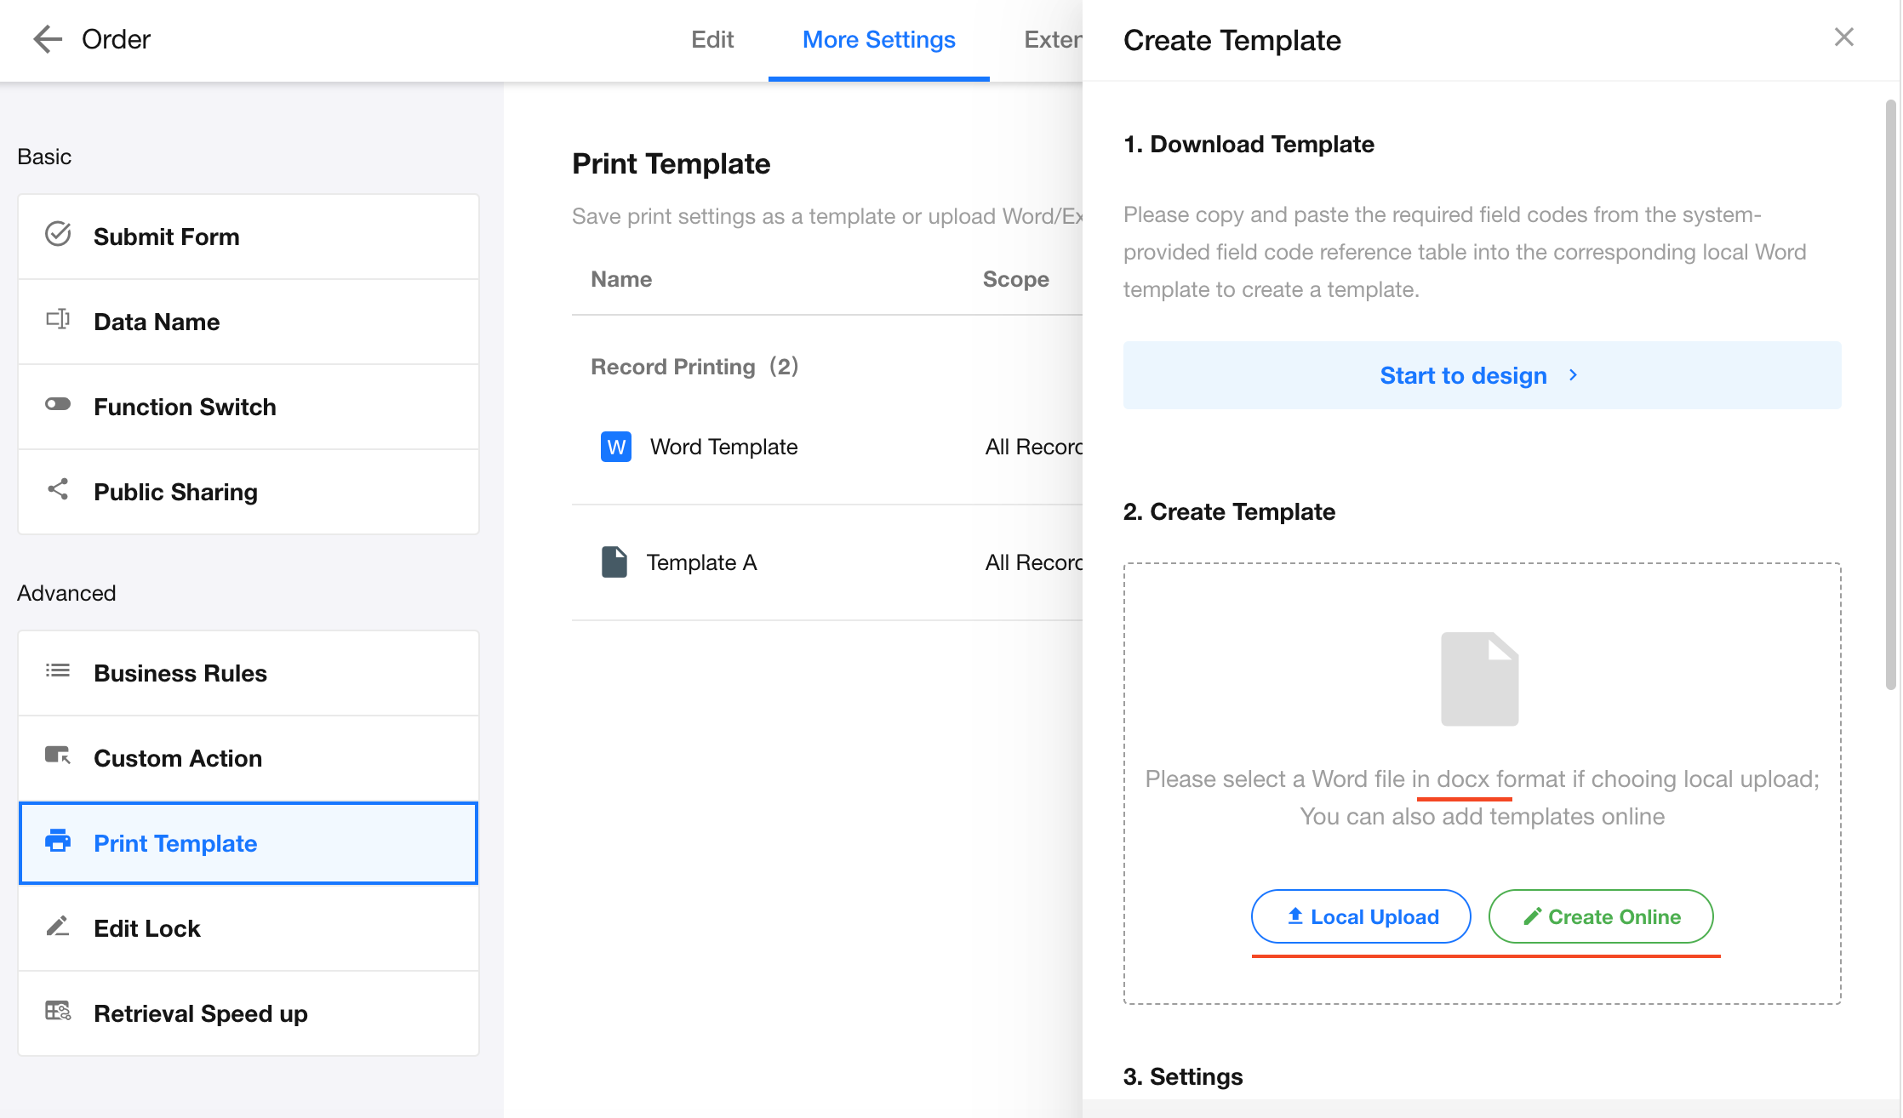Click the Print Template printer icon
Screen dimensions: 1903x1118
click(x=58, y=841)
